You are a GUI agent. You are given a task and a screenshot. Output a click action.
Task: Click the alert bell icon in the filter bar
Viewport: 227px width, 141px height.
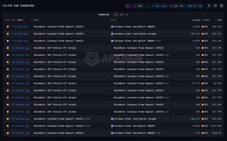click(x=209, y=6)
